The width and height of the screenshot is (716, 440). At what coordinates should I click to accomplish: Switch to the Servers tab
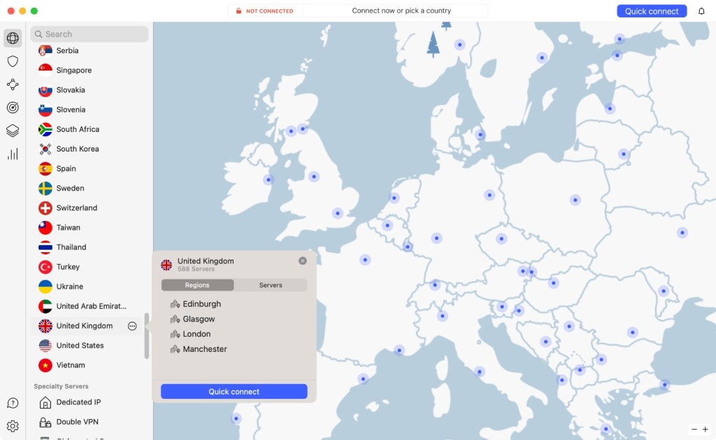pos(271,285)
